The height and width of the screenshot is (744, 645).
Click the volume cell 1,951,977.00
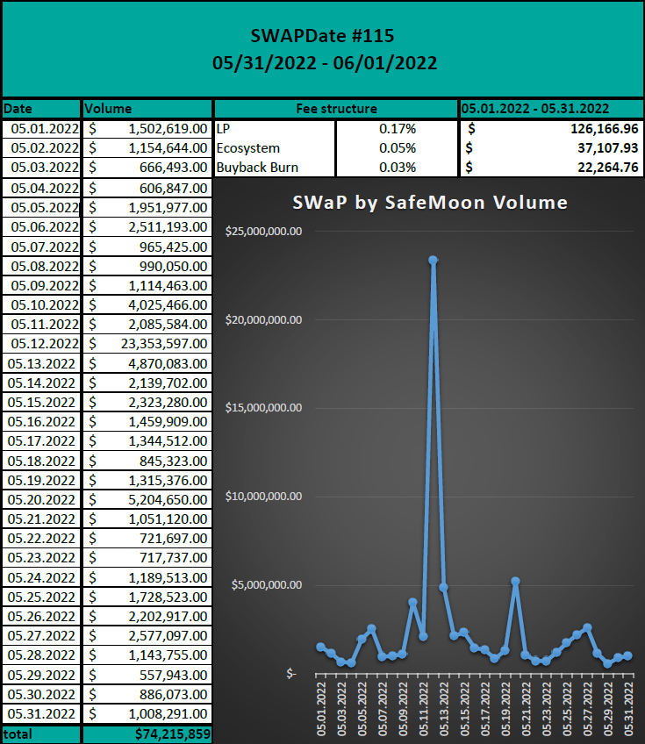point(147,208)
